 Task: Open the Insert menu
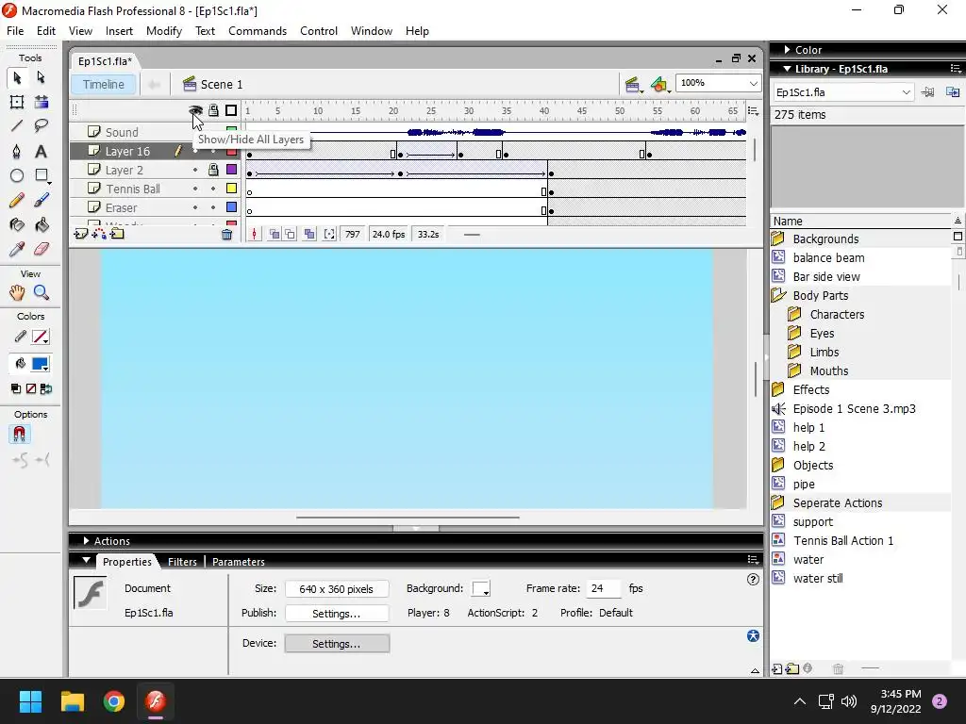click(119, 31)
